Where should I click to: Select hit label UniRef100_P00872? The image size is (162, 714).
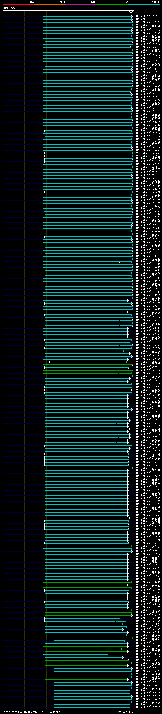(x=148, y=325)
